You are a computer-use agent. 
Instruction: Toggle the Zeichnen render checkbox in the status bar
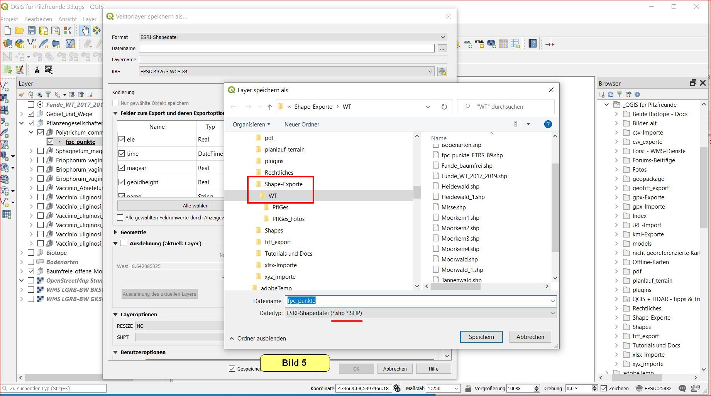coord(604,388)
